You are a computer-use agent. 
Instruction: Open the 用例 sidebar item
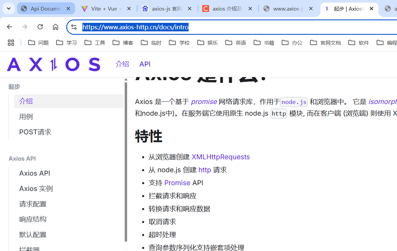(26, 117)
